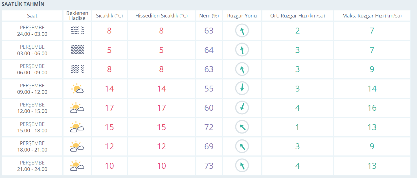The width and height of the screenshot is (417, 178).
Task: Select the PERŞEMBE 21.00 - 24.00 time cell
Action: 32,166
